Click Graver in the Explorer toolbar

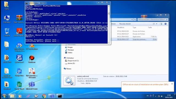(113, 24)
